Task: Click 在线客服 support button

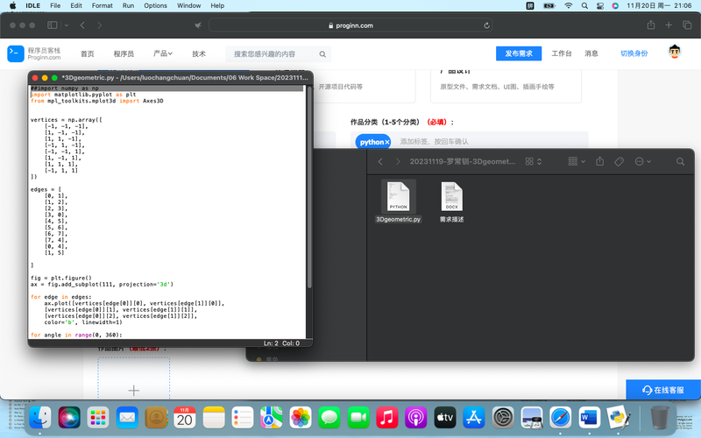Action: coord(663,390)
